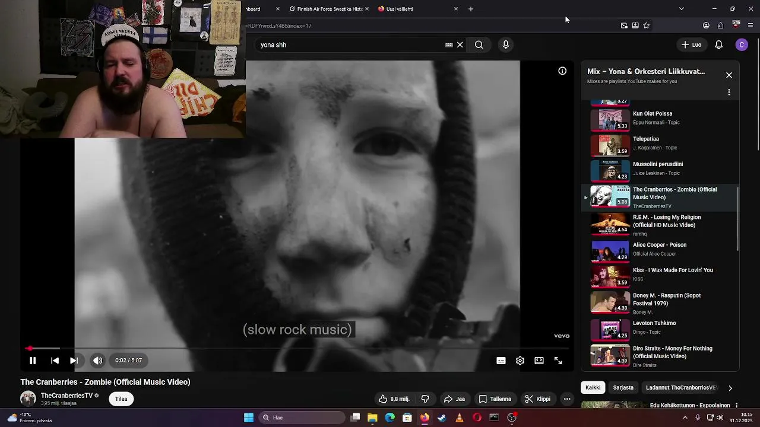
Task: Dislike the video with thumbs down
Action: pyautogui.click(x=425, y=399)
